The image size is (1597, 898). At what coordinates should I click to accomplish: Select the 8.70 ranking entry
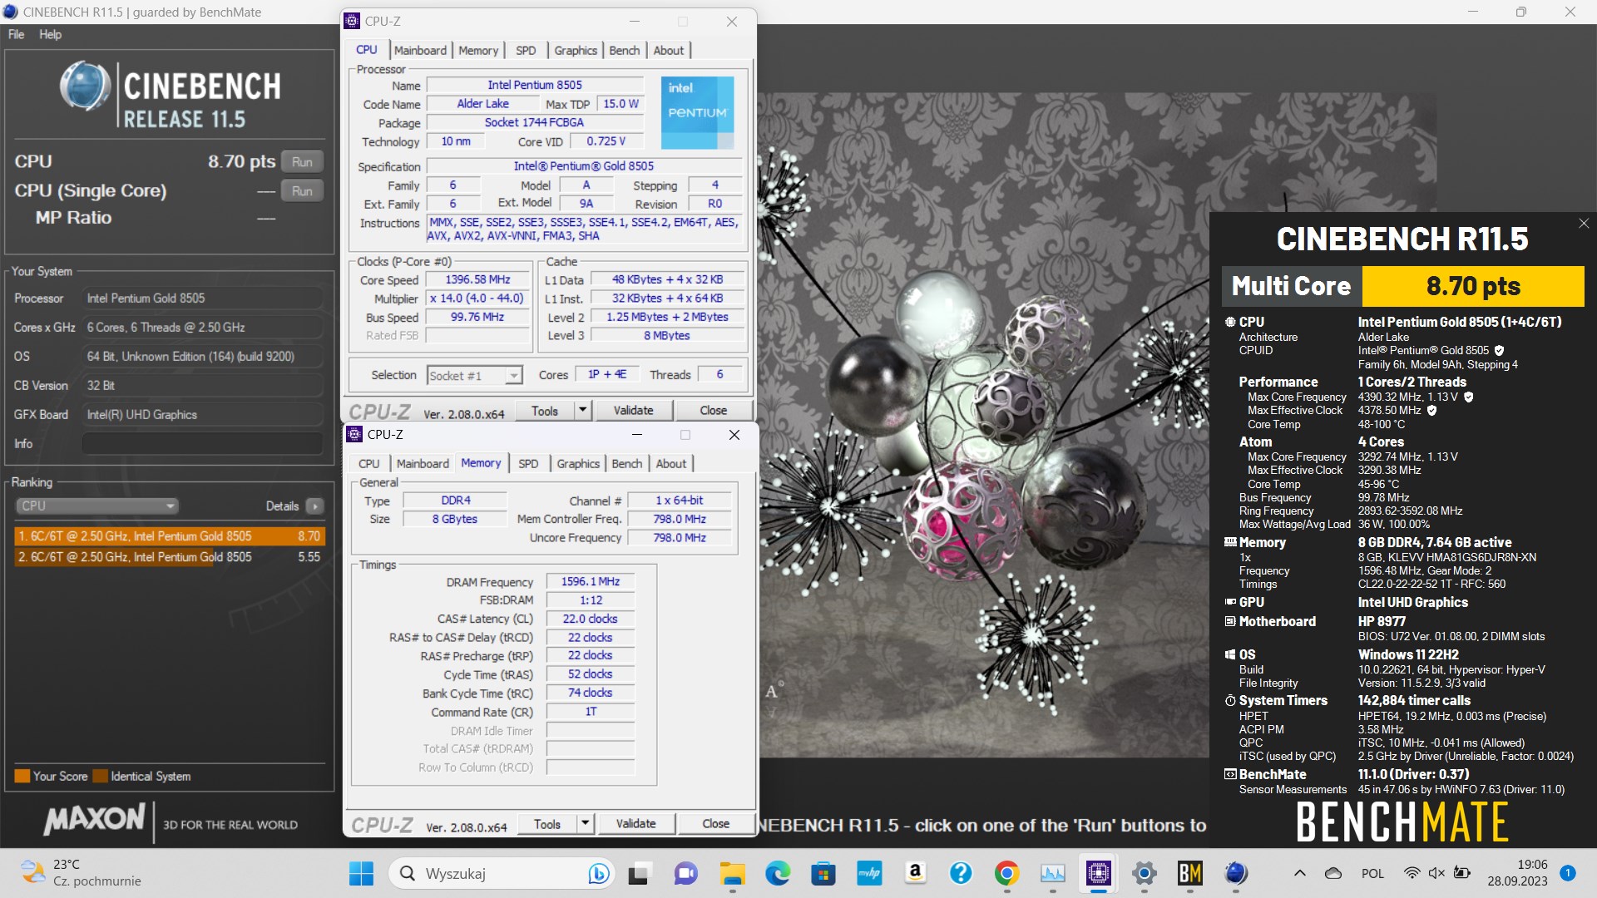(169, 536)
